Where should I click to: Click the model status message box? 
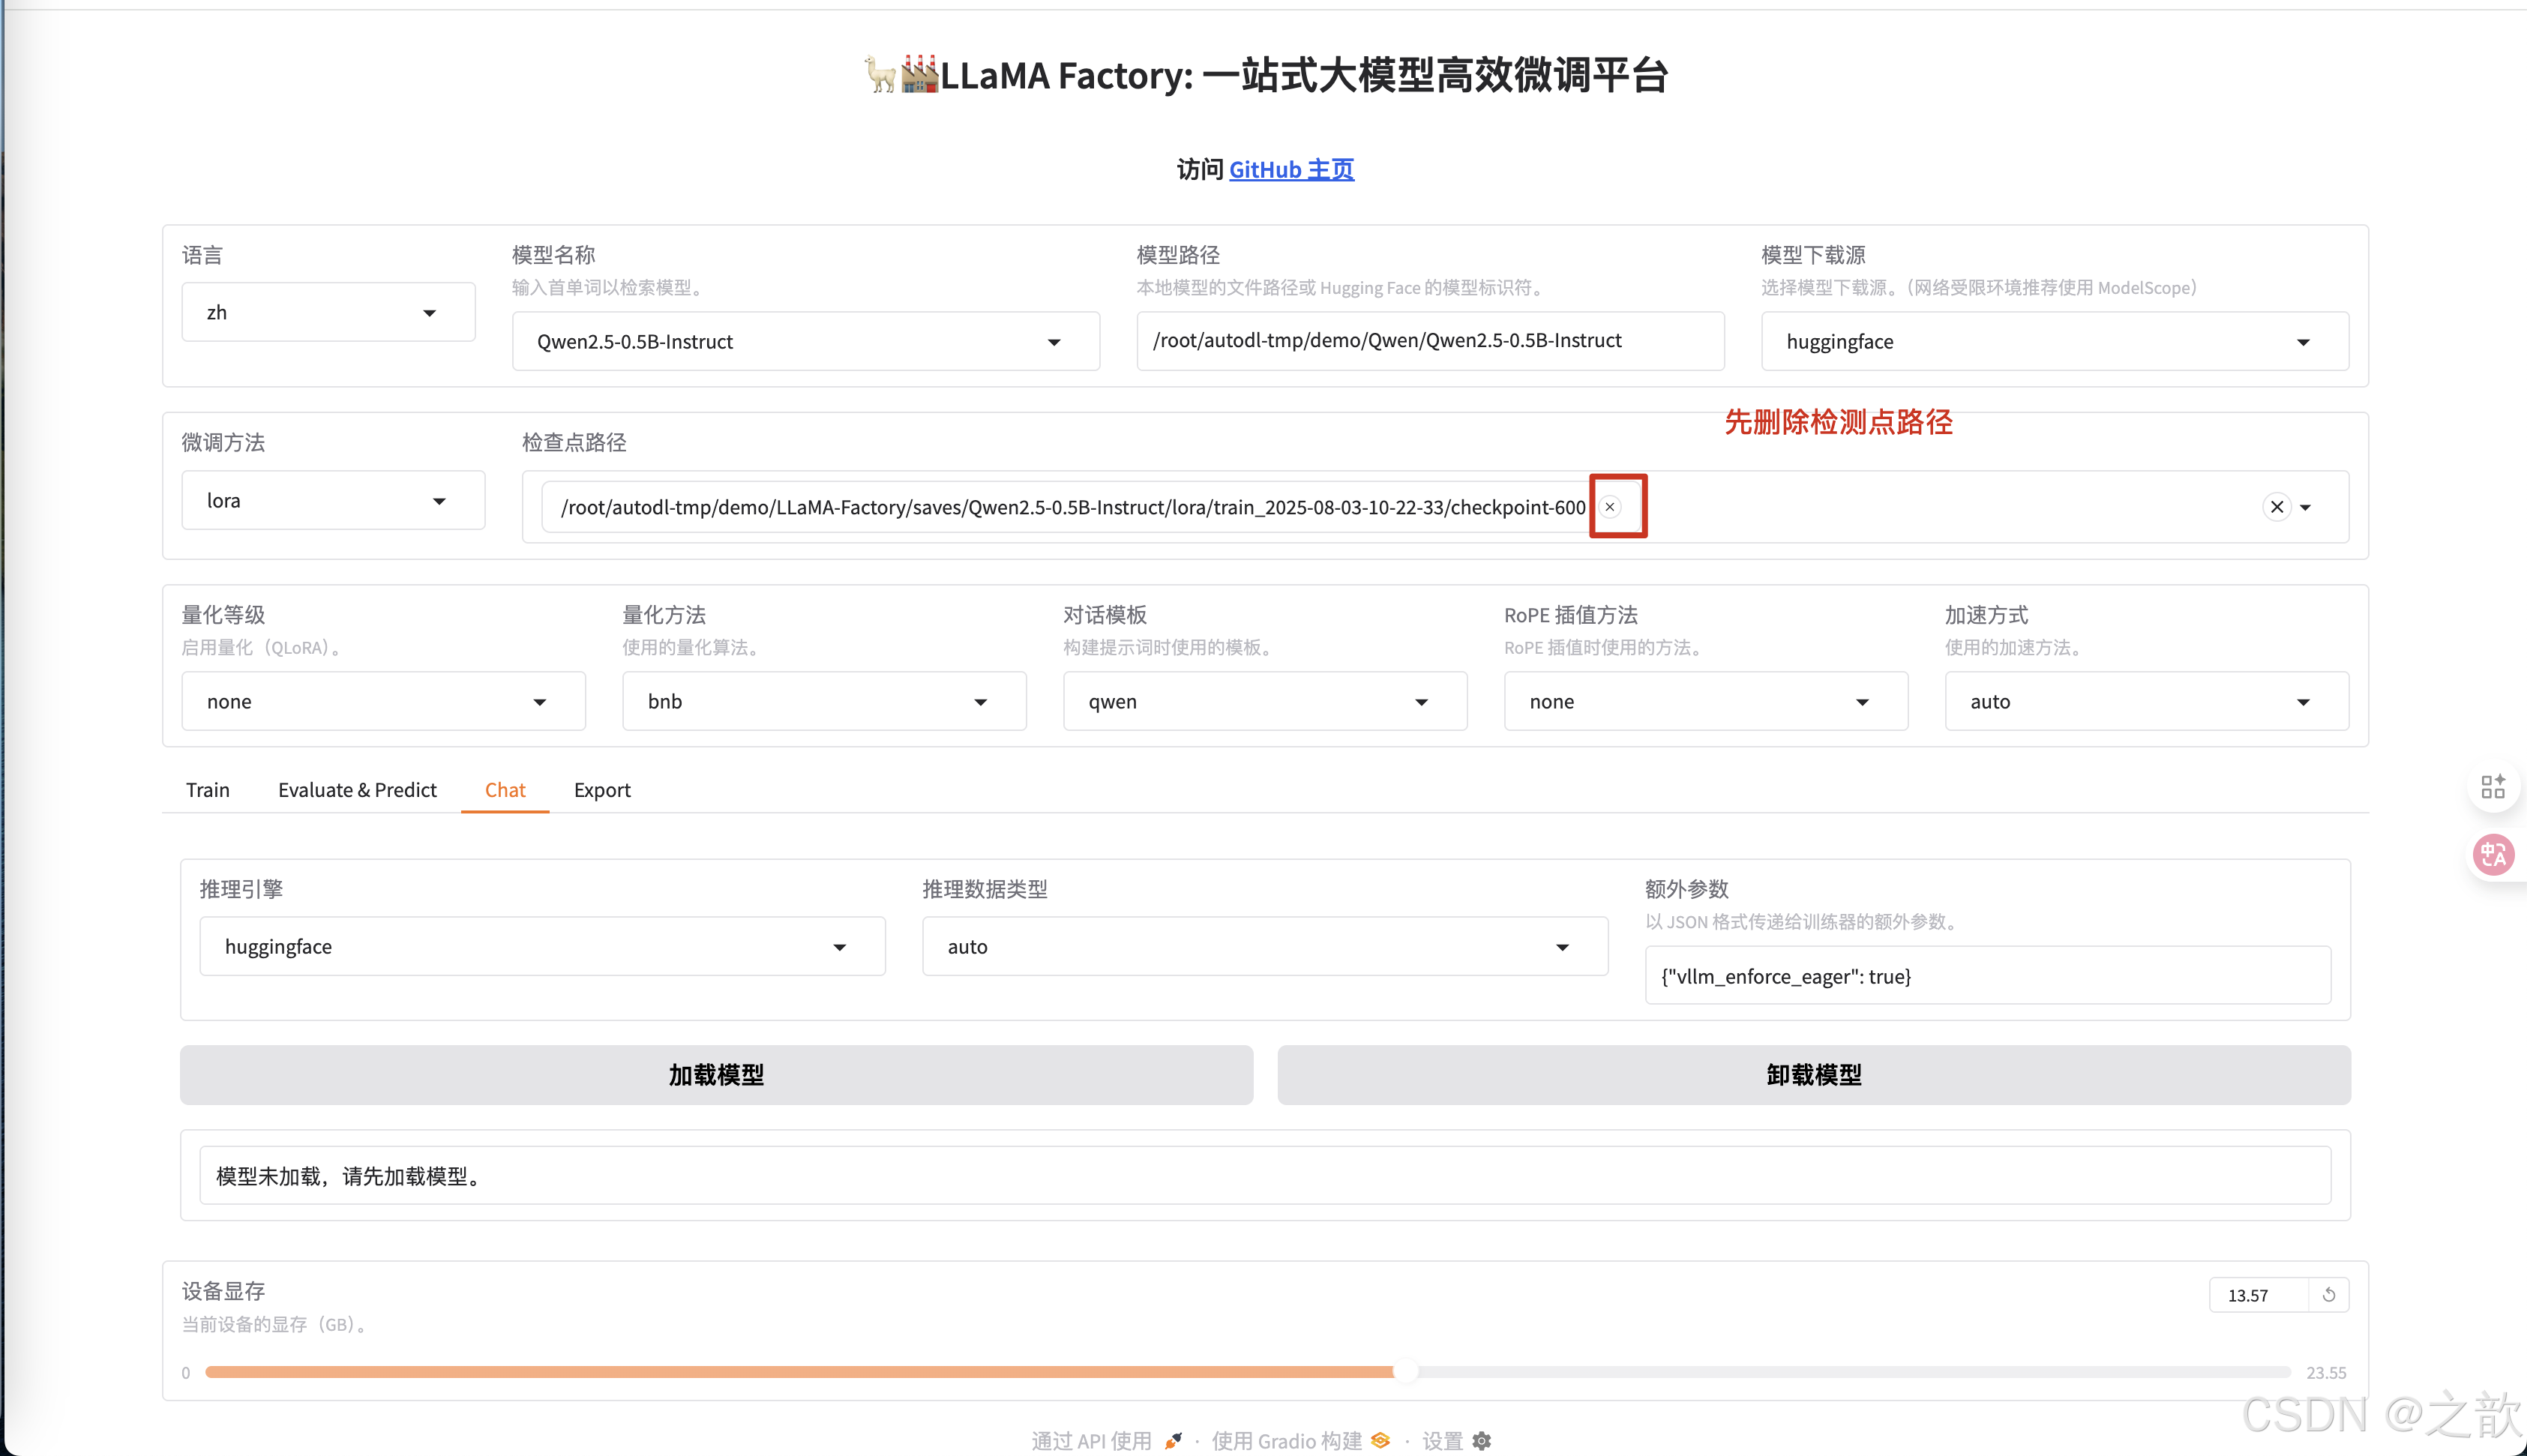(x=1265, y=1176)
